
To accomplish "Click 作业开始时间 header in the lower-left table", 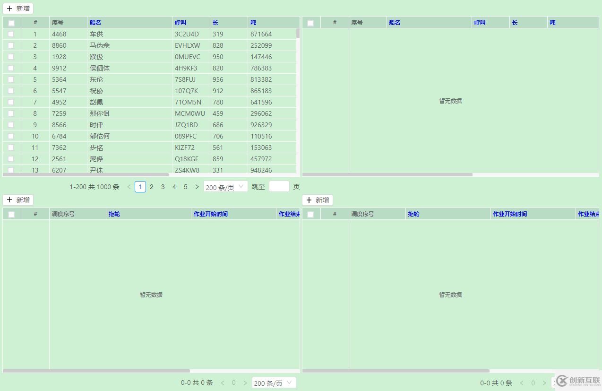I will [x=211, y=214].
